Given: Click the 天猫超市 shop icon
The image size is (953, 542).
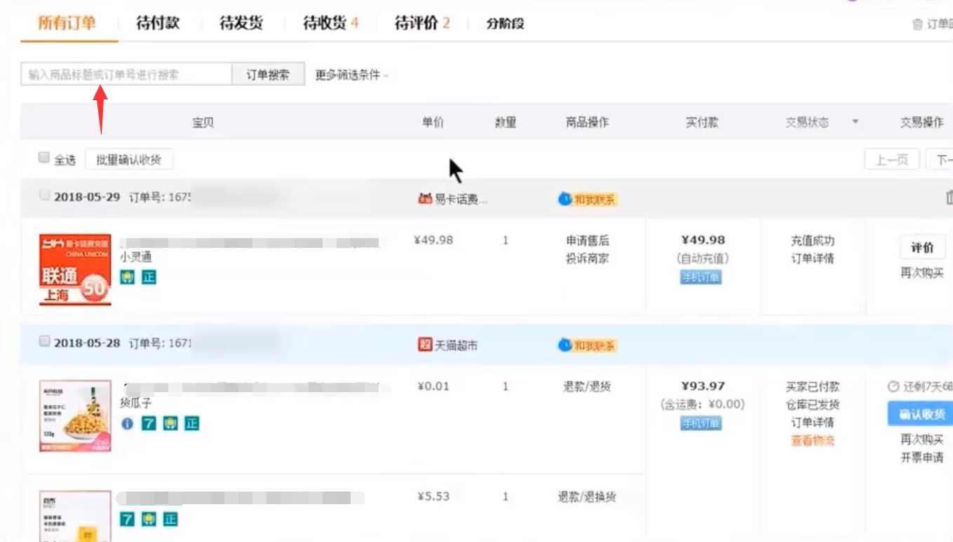Looking at the screenshot, I should pos(425,345).
